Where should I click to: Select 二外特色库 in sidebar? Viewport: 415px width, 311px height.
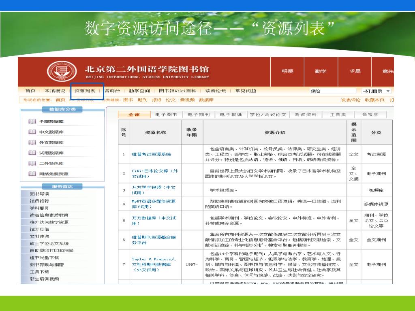coord(51,163)
